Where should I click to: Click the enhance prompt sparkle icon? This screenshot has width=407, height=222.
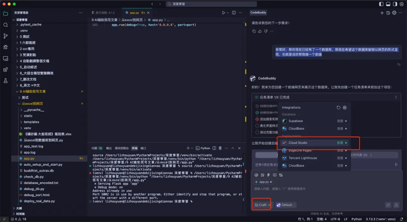[388, 205]
